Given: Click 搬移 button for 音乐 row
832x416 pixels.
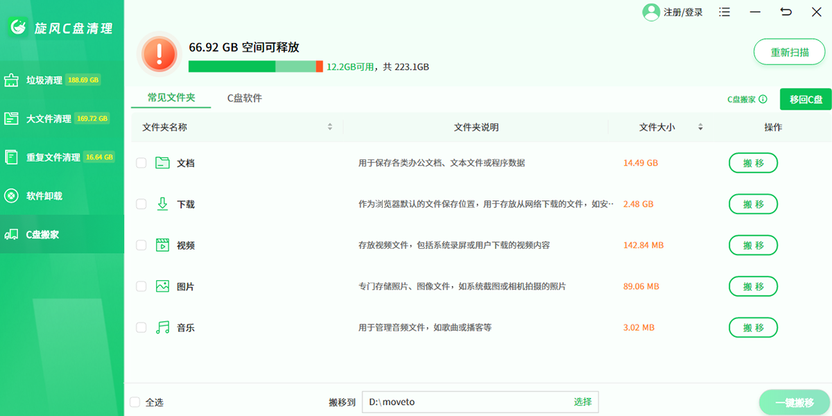Looking at the screenshot, I should pos(753,327).
